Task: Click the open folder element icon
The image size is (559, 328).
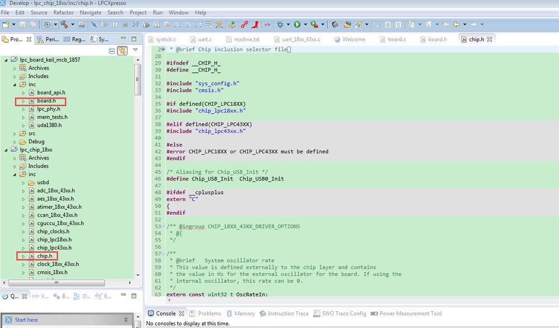Action: 347,24
